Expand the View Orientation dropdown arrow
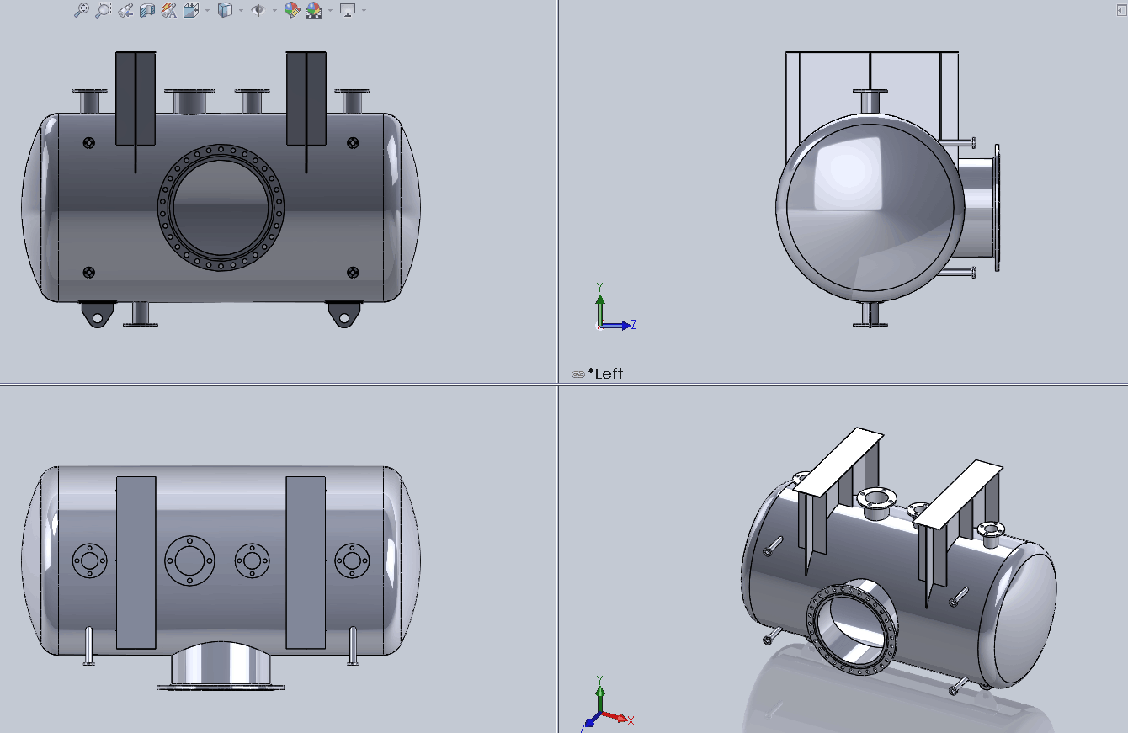1128x733 pixels. [207, 10]
